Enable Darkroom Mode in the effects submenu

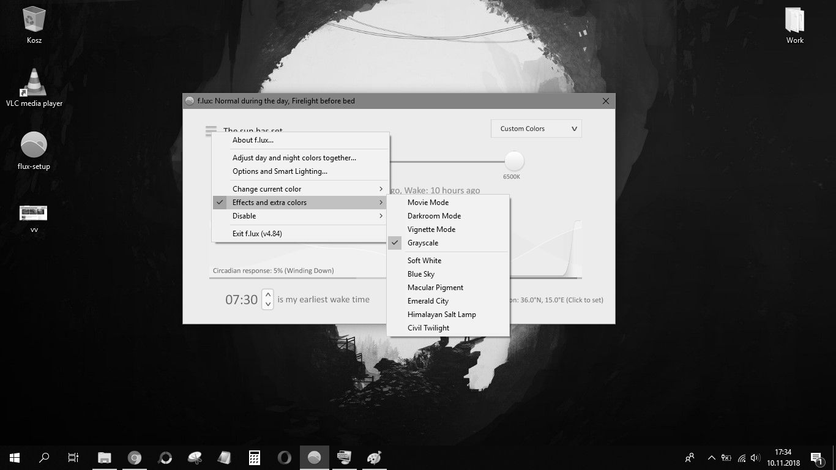tap(434, 216)
